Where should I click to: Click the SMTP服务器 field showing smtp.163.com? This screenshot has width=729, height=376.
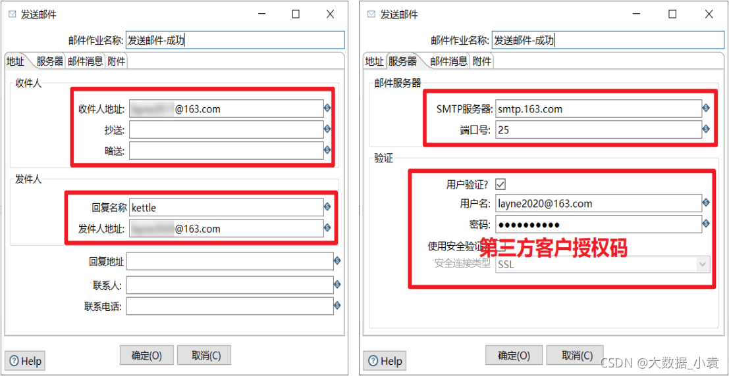click(x=599, y=109)
